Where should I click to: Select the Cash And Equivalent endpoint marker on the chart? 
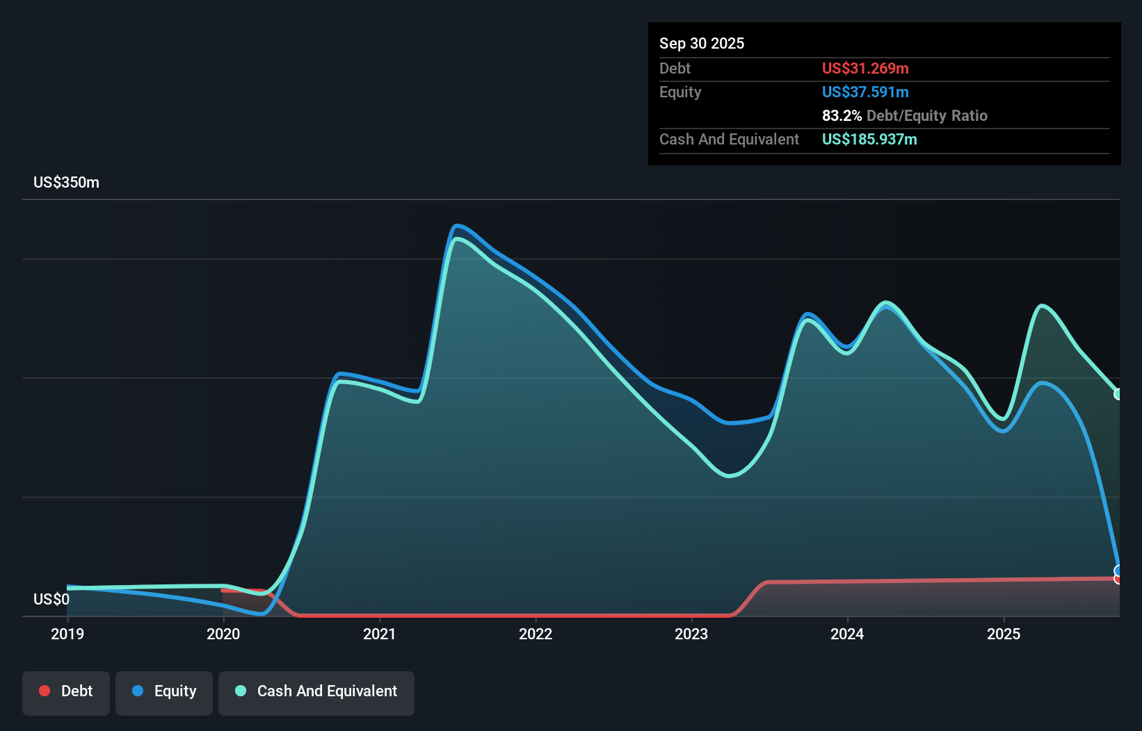pos(1118,394)
